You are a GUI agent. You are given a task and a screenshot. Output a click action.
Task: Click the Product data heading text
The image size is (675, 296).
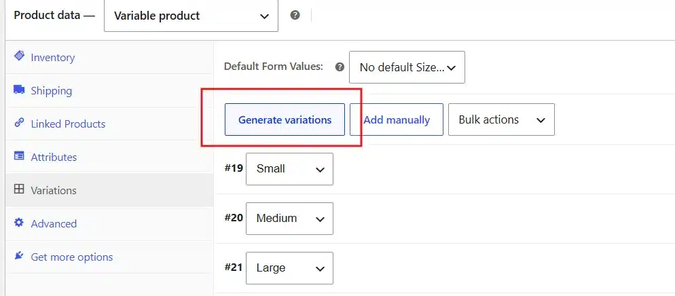(x=54, y=15)
